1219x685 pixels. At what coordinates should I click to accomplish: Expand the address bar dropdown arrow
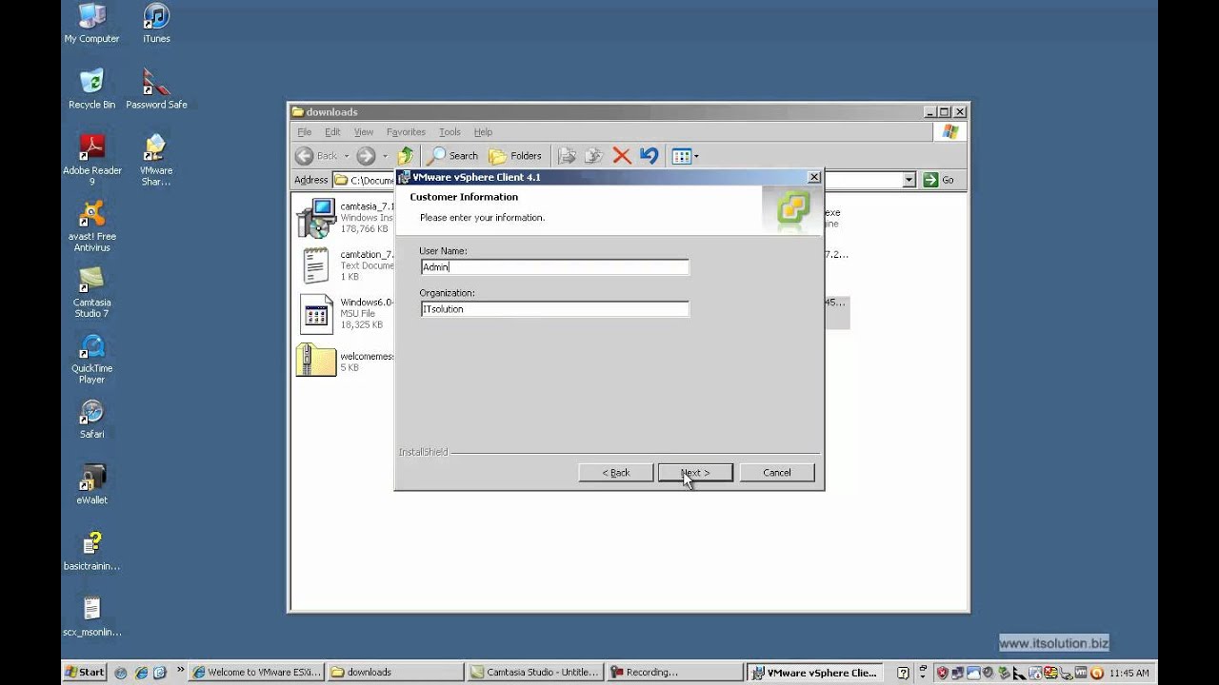point(909,180)
